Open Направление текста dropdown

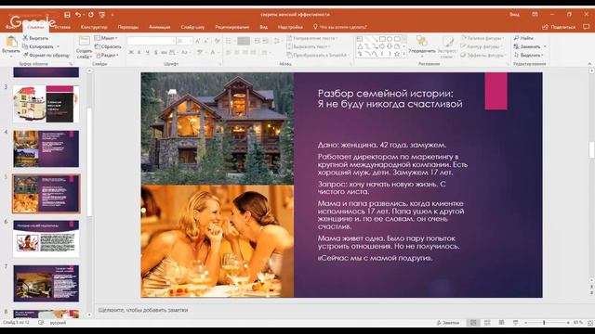[x=313, y=38]
